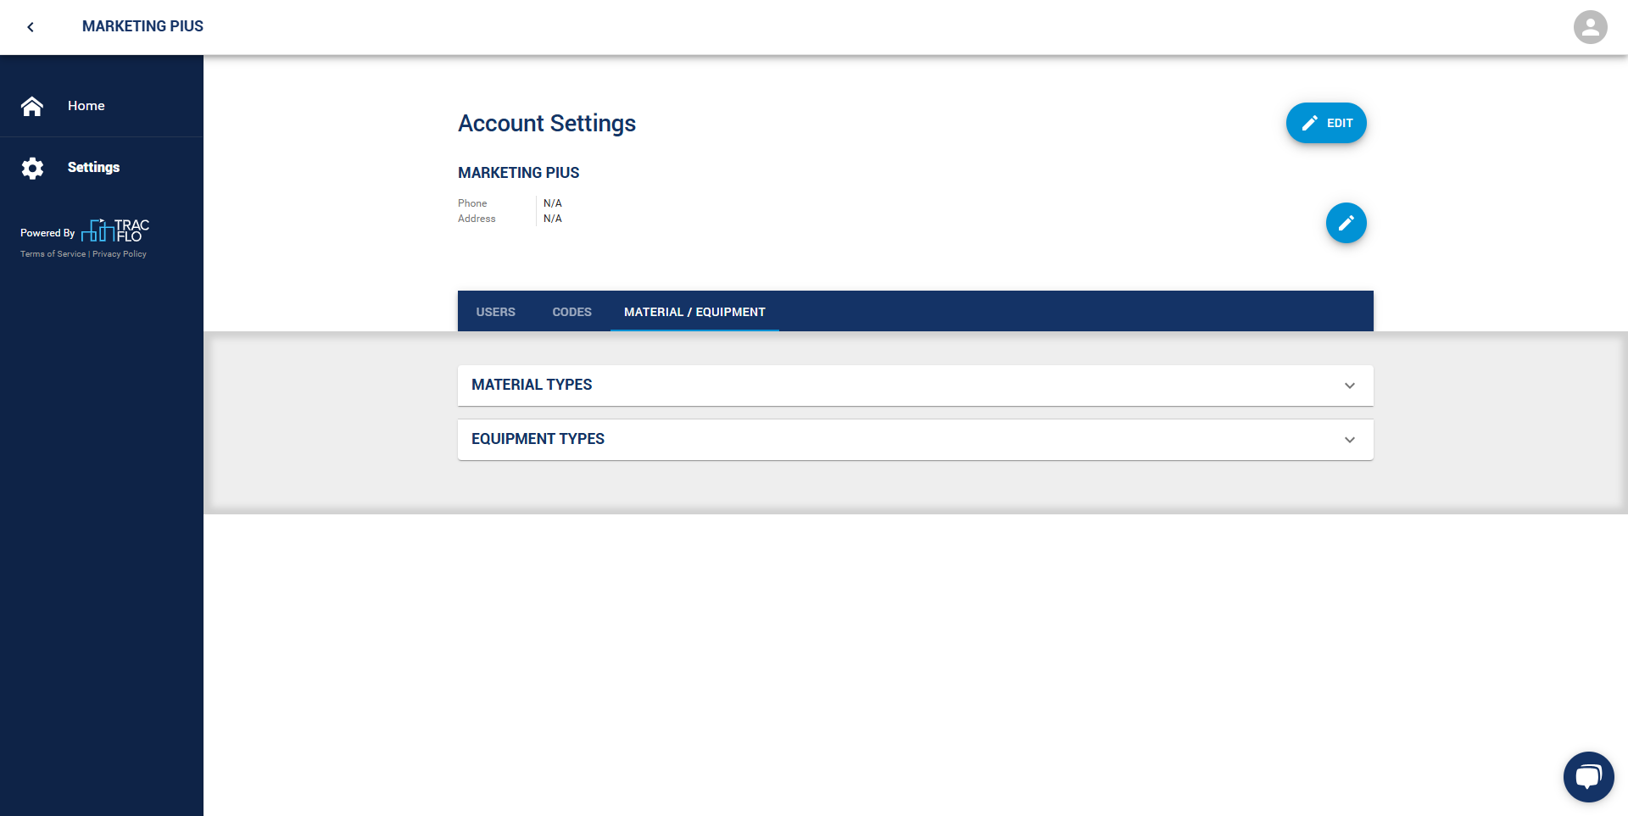Click the MARKETING PIUS company name under Account Settings
Viewport: 1628px width, 816px height.
(519, 173)
